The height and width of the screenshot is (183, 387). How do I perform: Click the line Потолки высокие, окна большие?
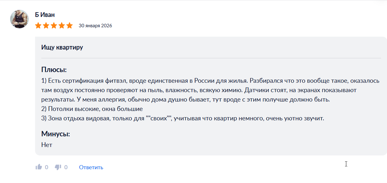(x=92, y=109)
